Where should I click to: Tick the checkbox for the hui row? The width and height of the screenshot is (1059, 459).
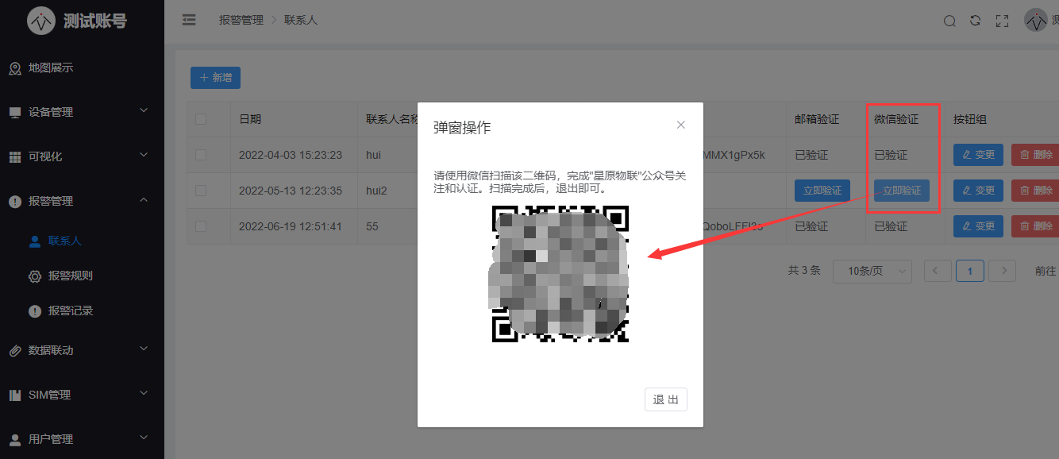tap(201, 155)
